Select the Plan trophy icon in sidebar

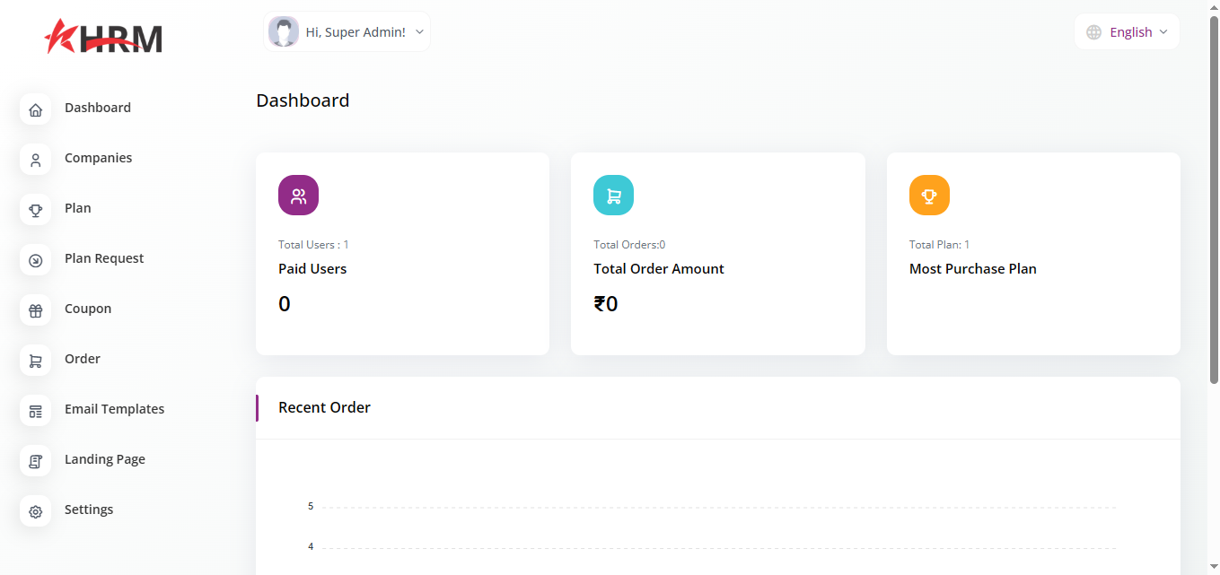[x=35, y=210]
